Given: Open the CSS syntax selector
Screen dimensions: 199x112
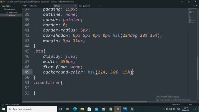Looking at the screenshot, I should [191, 105].
